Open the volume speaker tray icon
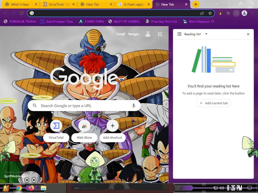Screen dimensions: 258x193 [222, 188]
